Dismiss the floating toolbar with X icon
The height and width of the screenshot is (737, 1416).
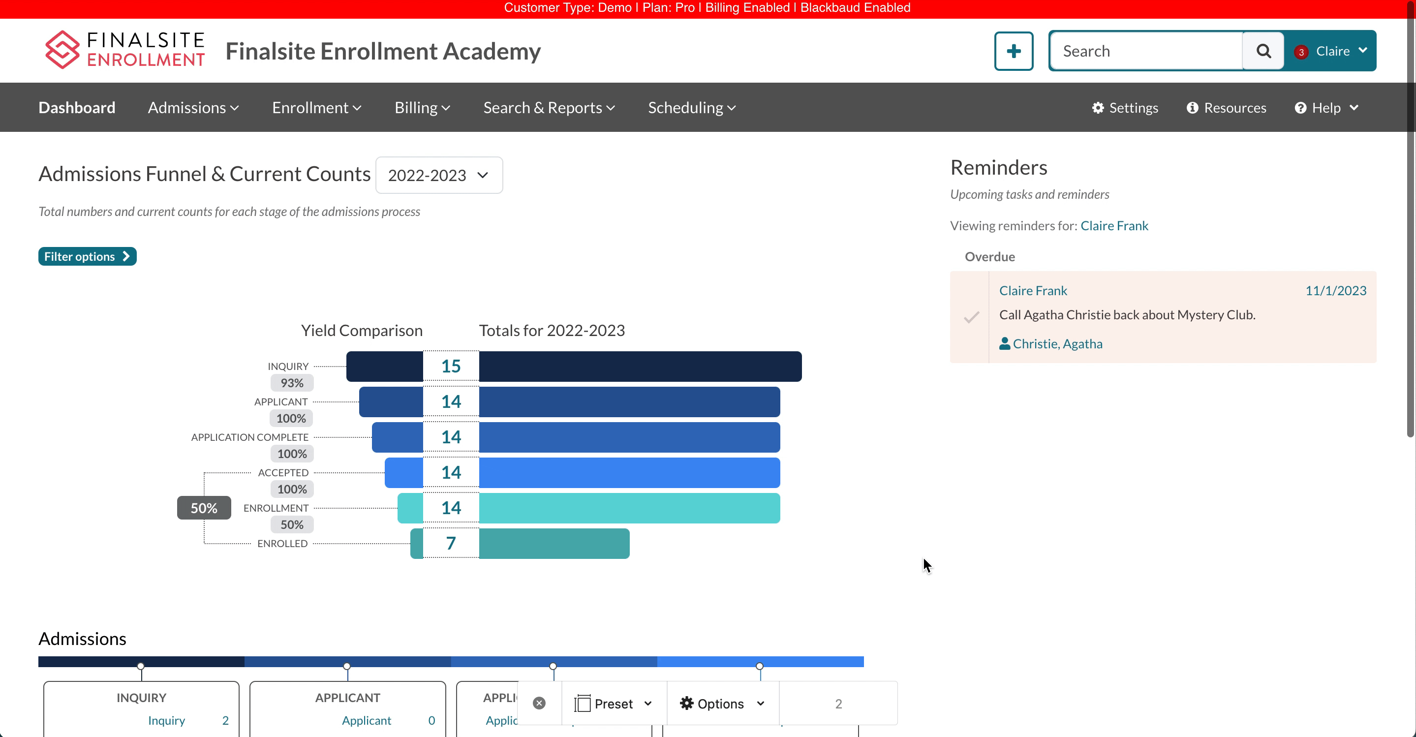pyautogui.click(x=539, y=704)
